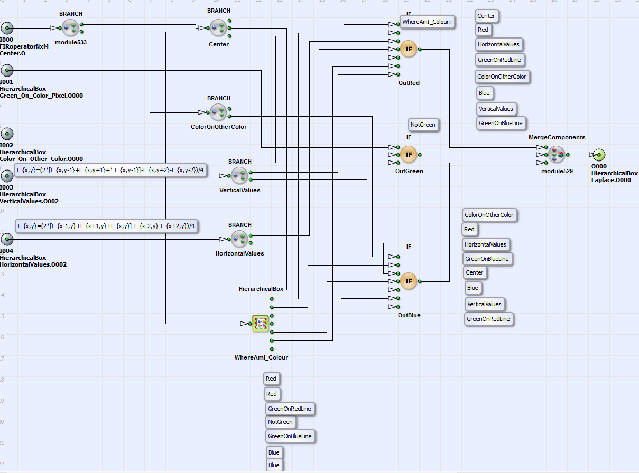Click the output port of MergeComponents module529

pyautogui.click(x=568, y=155)
